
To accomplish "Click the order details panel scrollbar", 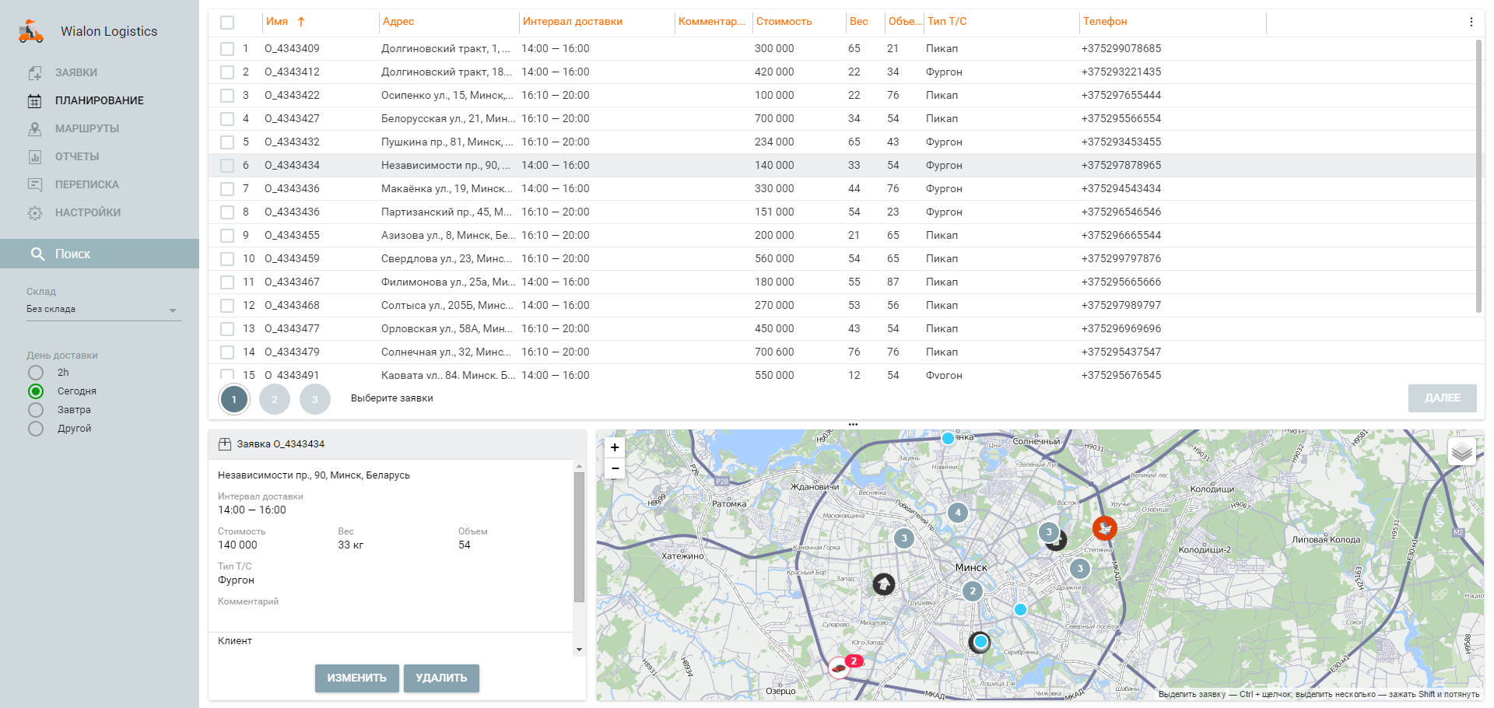I will pos(579,537).
